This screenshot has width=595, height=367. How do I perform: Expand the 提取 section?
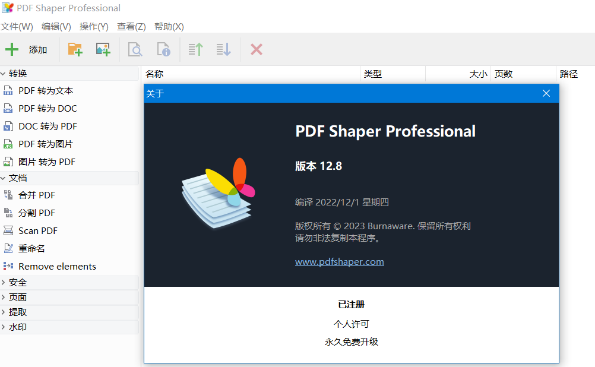click(3, 312)
